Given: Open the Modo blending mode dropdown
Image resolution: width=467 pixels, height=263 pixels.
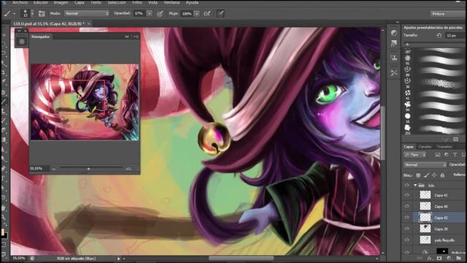Looking at the screenshot, I should coord(87,13).
